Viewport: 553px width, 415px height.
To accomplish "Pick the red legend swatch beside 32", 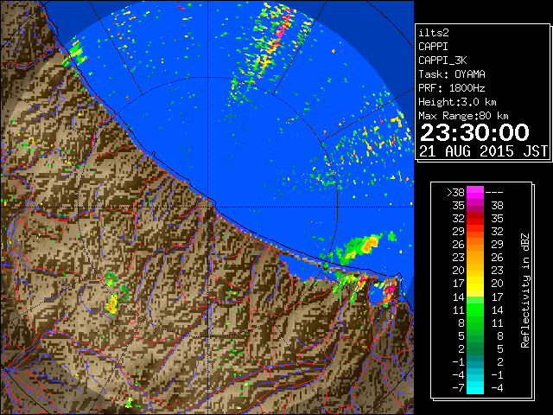I will pyautogui.click(x=475, y=219).
